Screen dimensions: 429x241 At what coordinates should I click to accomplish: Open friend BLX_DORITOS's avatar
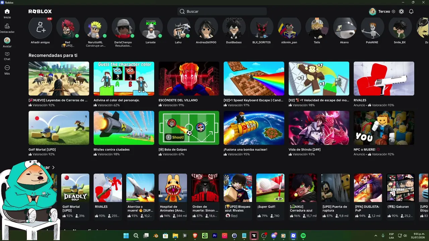tap(261, 27)
